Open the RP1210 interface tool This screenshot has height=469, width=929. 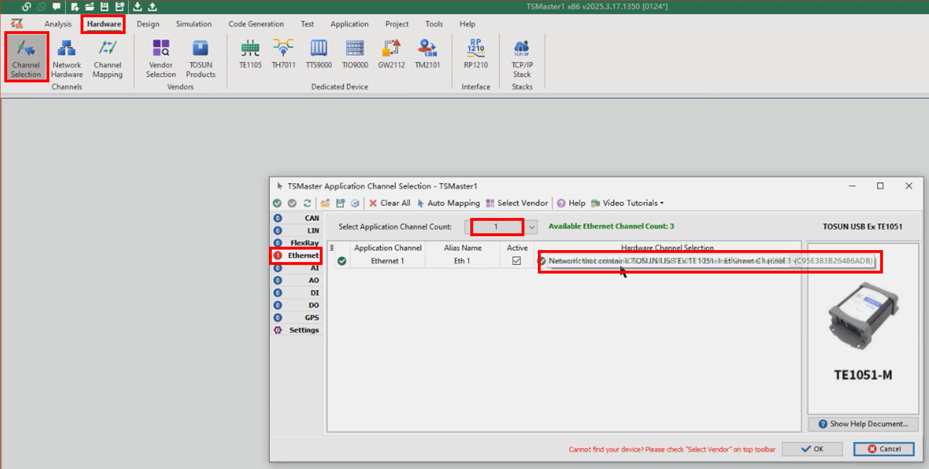point(476,54)
